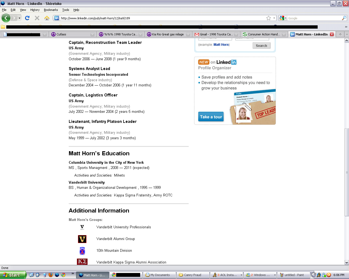Open the View menu
349x279 pixels.
coord(23,10)
